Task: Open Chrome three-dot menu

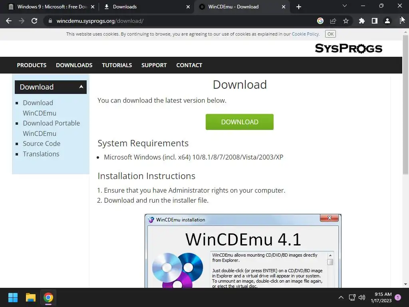Action: (401, 21)
